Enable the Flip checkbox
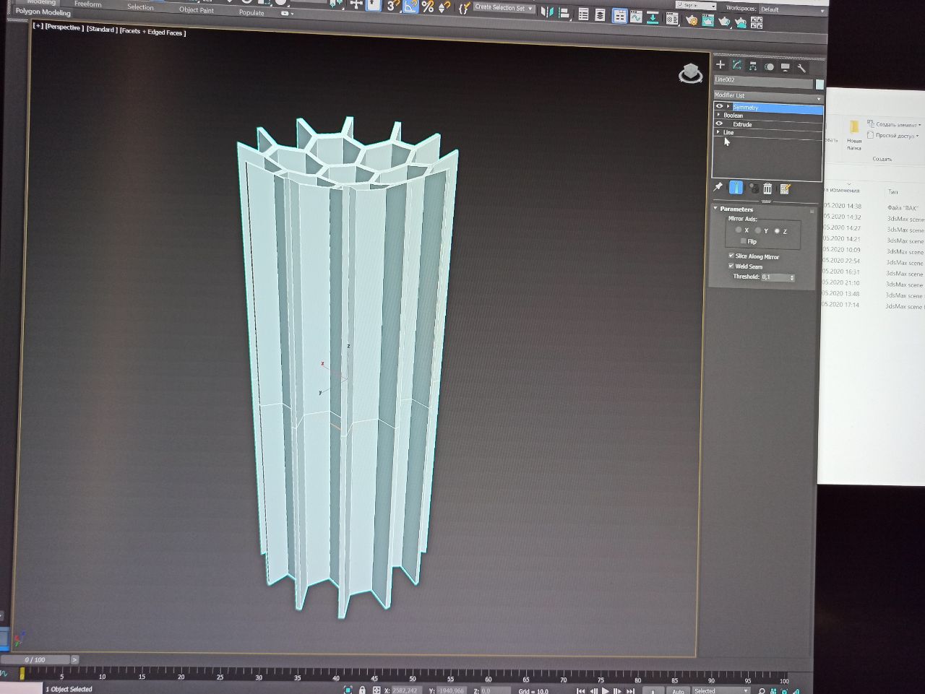The height and width of the screenshot is (694, 925). pos(743,241)
